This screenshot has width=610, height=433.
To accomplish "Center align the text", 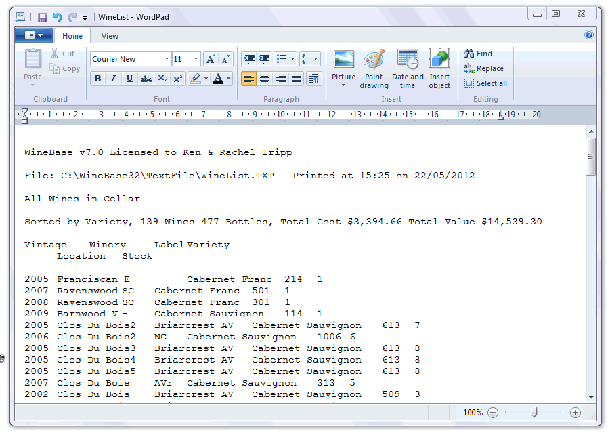I will click(x=265, y=79).
